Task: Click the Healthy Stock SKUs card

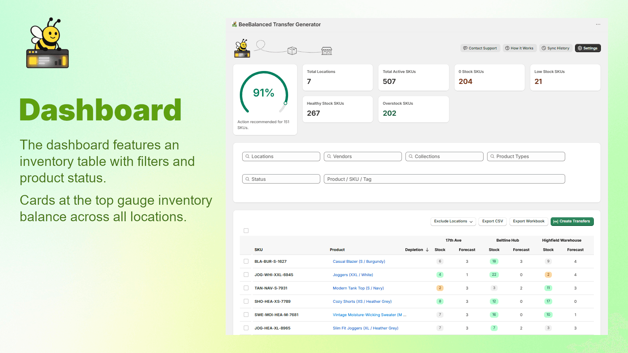Action: pyautogui.click(x=338, y=109)
